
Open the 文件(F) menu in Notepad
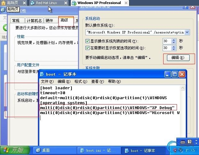(x=47, y=82)
